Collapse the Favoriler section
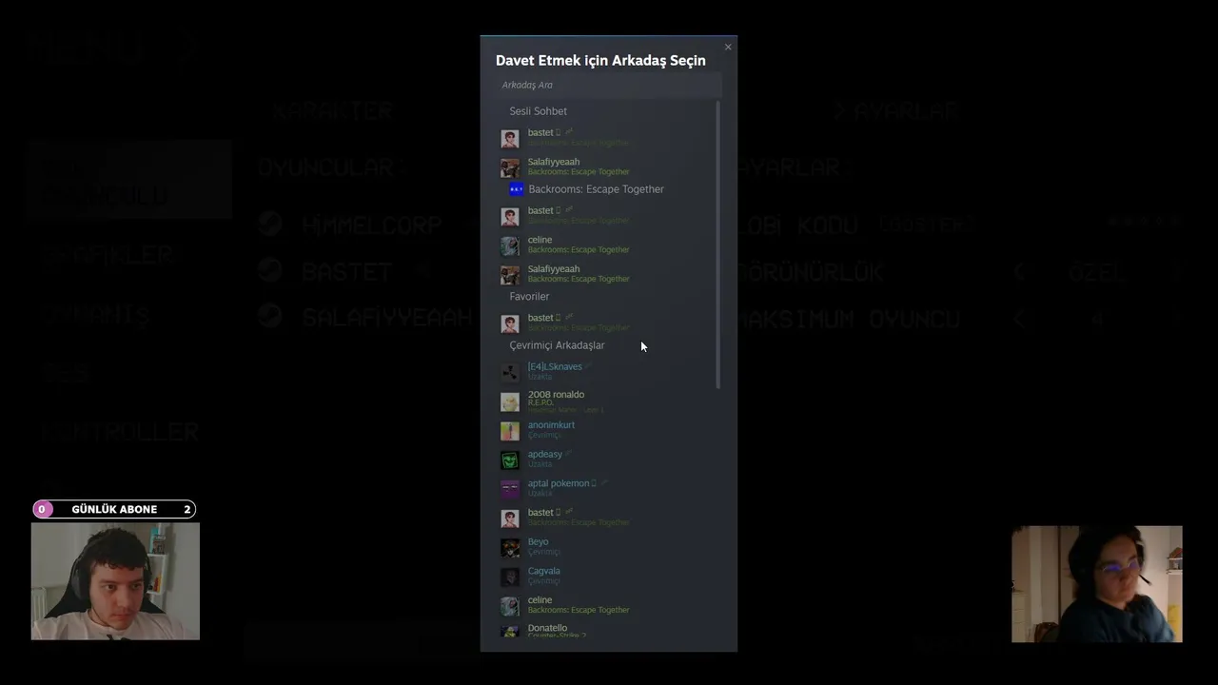Screen dimensions: 1218x685 (x=529, y=297)
